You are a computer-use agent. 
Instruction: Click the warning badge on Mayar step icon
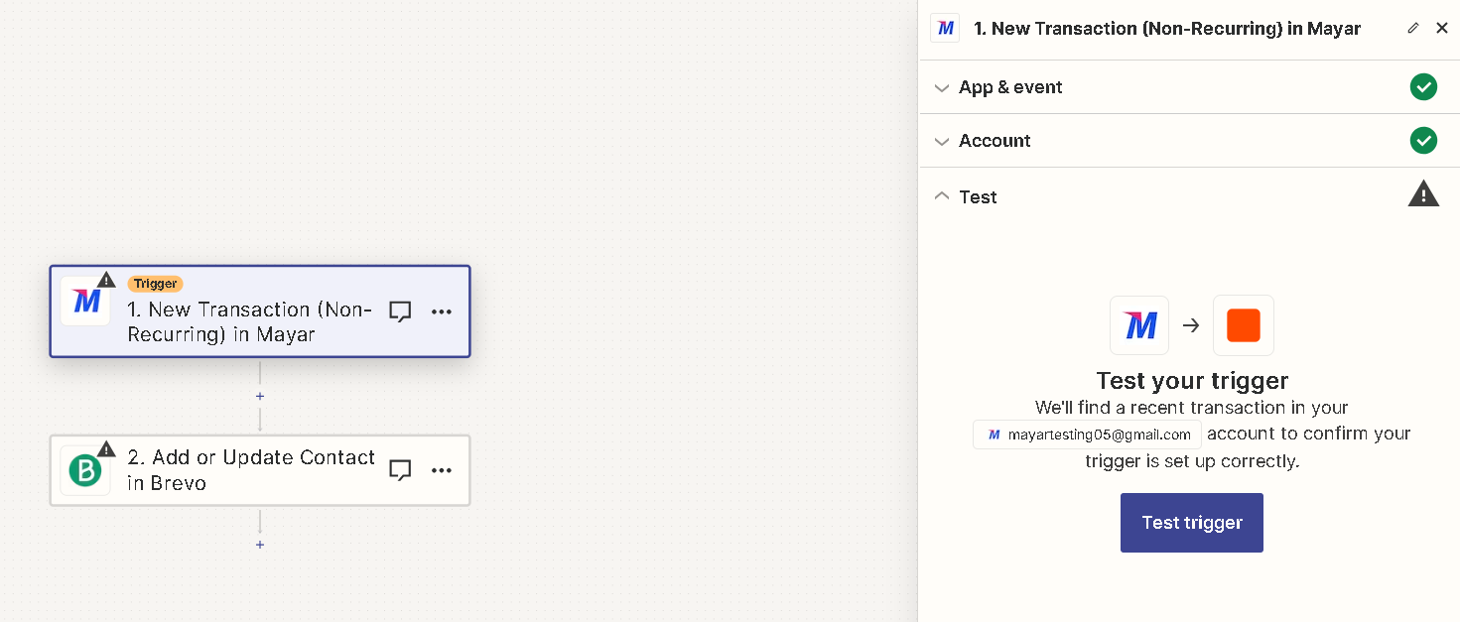[x=106, y=280]
